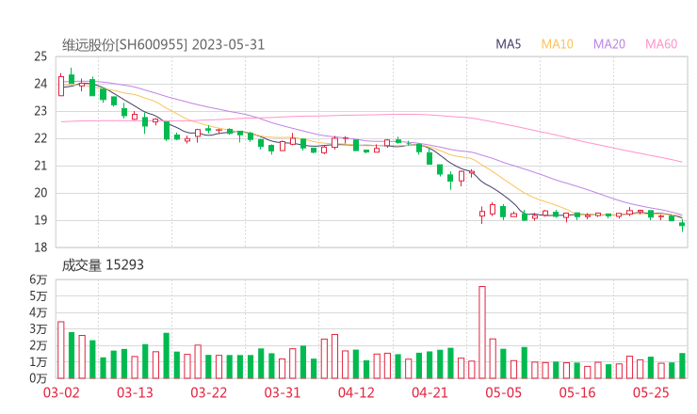
Task: Click the MA60 legend label
Action: (x=661, y=44)
